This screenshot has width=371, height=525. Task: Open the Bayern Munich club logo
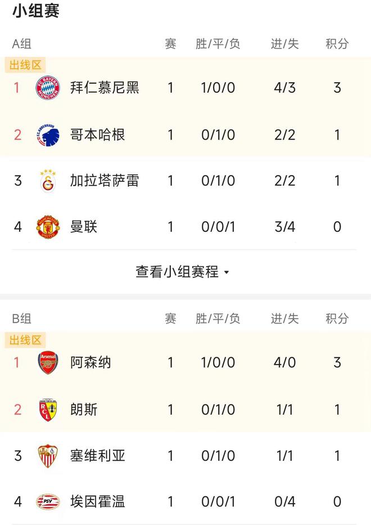[x=48, y=88]
